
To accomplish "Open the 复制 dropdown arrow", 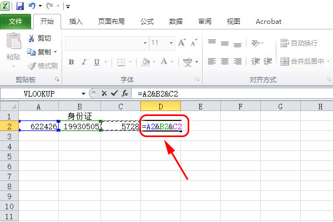I will point(55,52).
